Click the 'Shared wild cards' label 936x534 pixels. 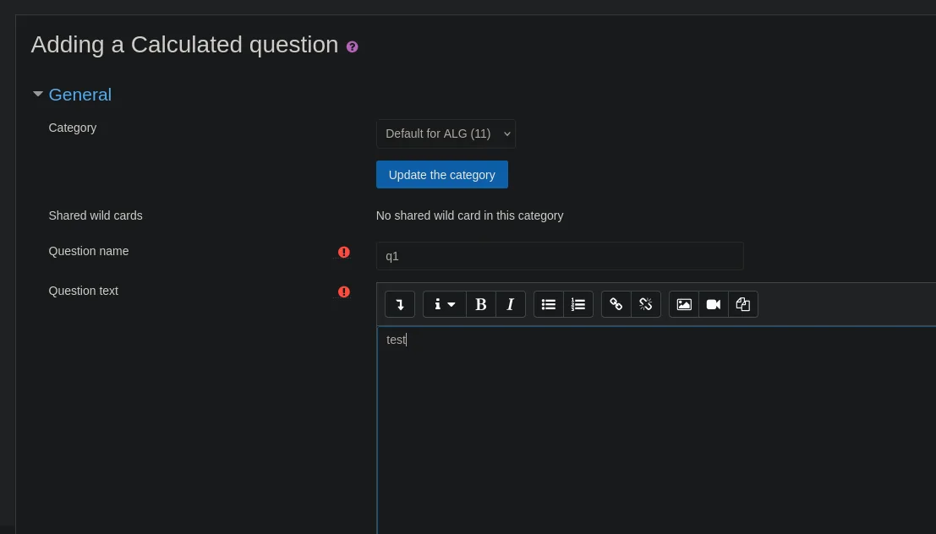[x=96, y=215]
